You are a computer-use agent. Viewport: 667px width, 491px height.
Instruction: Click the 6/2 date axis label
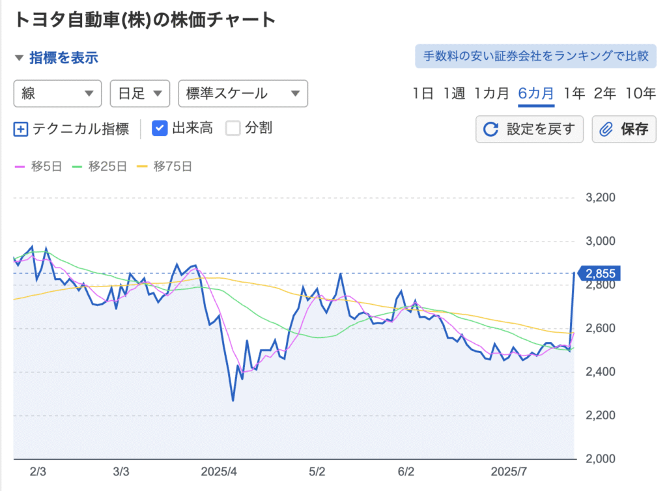406,472
